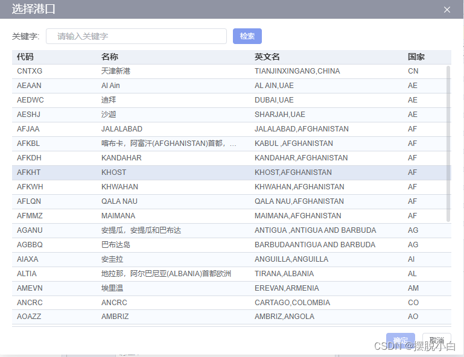Select the AFKDH port code
The height and width of the screenshot is (357, 464).
[x=29, y=158]
